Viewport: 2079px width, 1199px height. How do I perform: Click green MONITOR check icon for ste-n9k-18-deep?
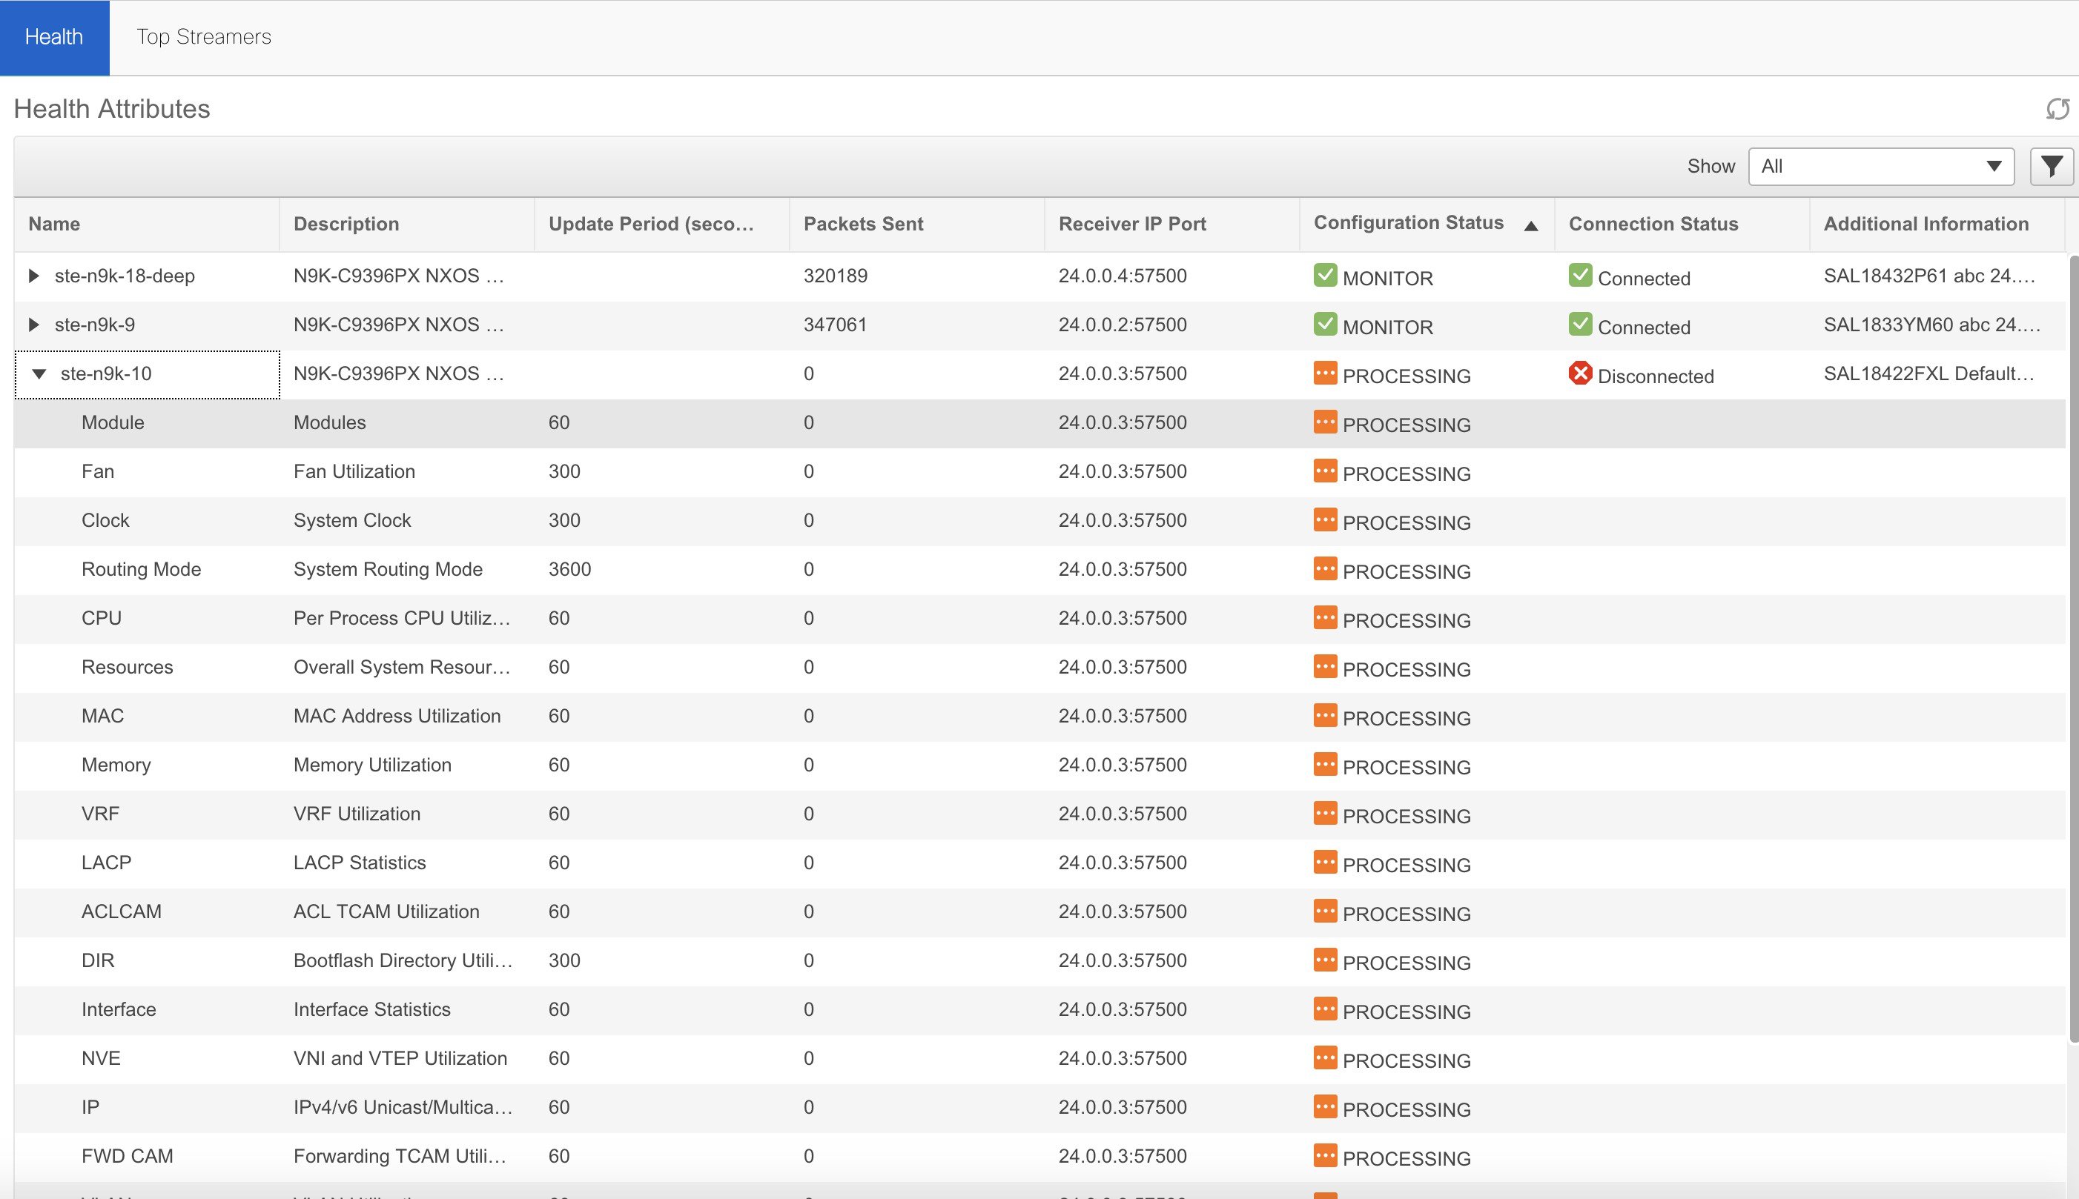[1324, 275]
